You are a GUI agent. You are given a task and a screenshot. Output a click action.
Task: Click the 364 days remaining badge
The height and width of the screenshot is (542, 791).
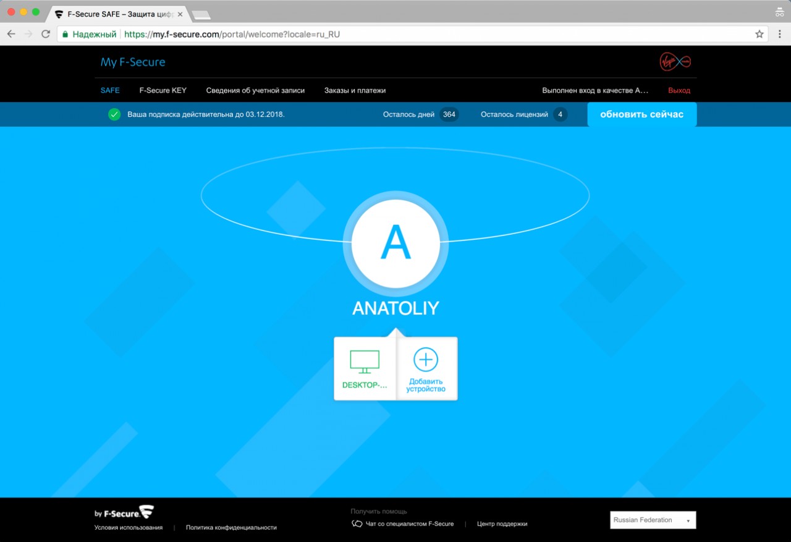pyautogui.click(x=449, y=114)
